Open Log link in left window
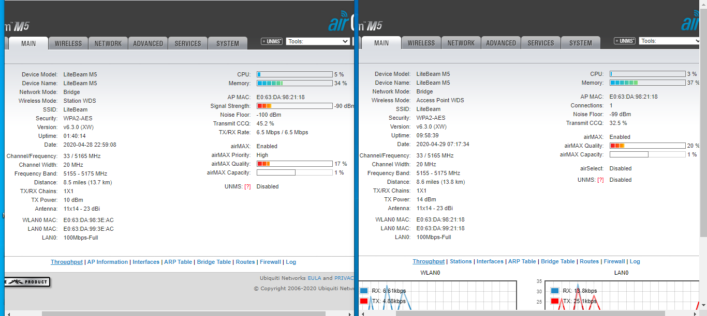 291,262
